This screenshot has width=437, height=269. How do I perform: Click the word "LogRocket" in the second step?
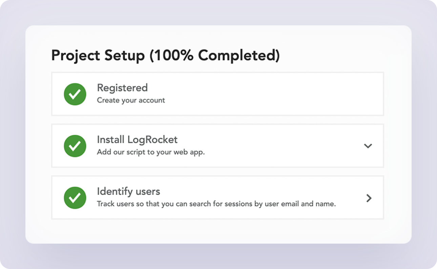click(x=152, y=139)
